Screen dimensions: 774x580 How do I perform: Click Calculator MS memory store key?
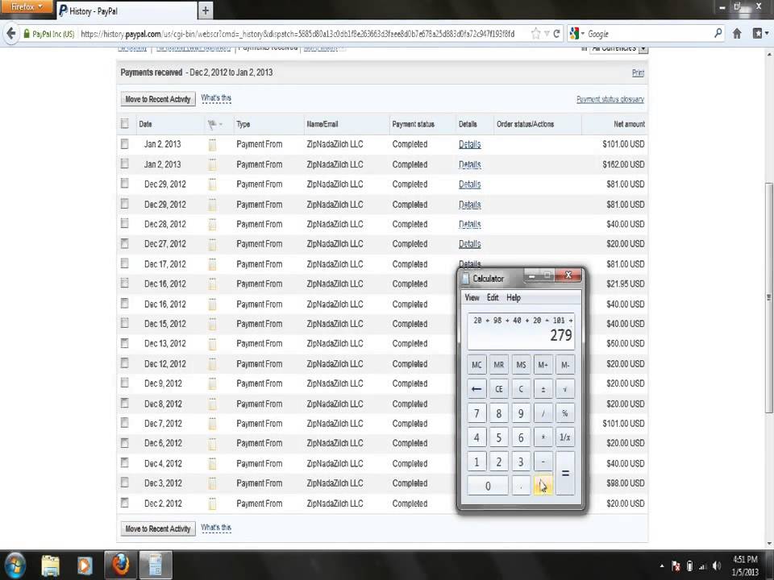pos(521,365)
